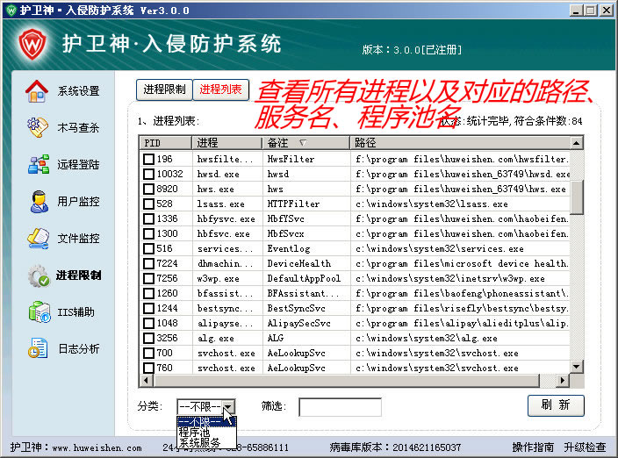Click the 刷新 refresh button

[556, 404]
